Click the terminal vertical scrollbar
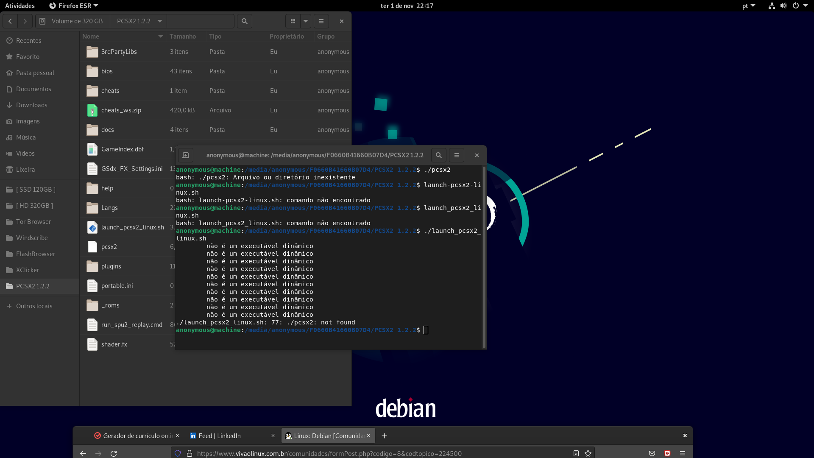 (x=484, y=257)
